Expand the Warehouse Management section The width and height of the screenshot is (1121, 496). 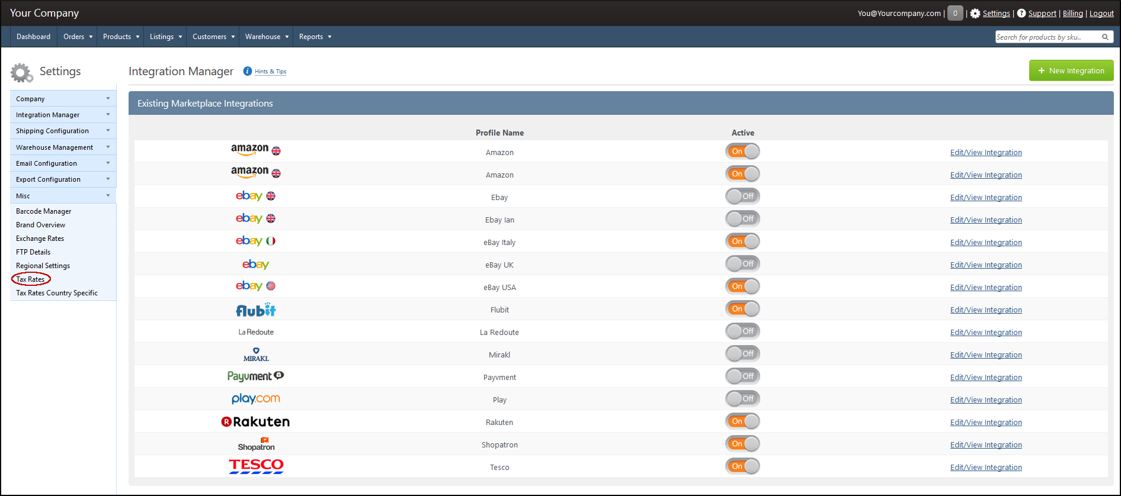63,147
